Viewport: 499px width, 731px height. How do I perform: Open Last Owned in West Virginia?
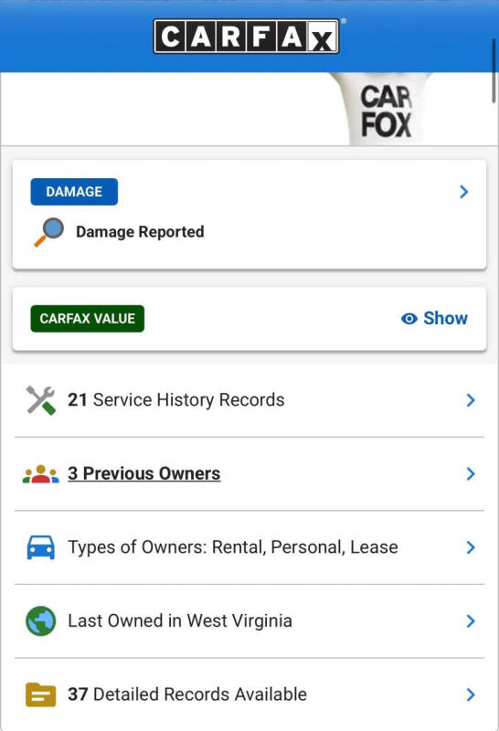click(x=180, y=621)
